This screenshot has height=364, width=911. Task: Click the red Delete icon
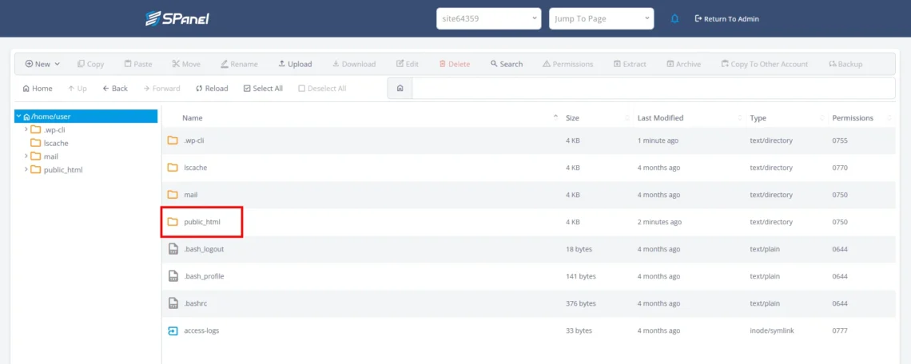pyautogui.click(x=443, y=64)
